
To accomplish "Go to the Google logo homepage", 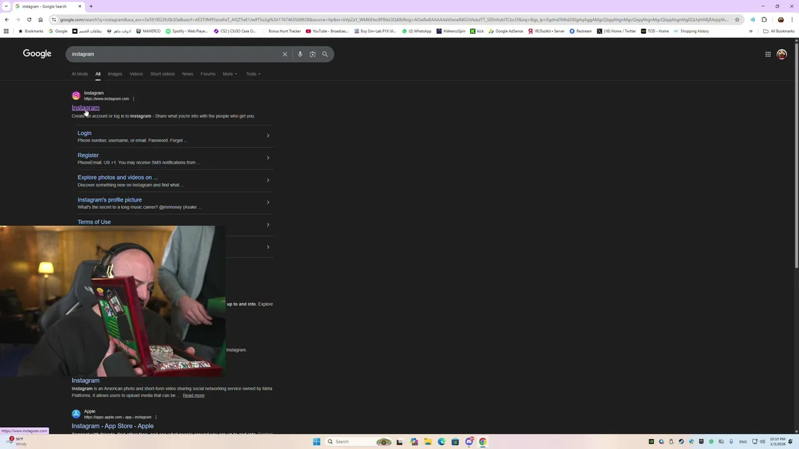I will click(37, 54).
